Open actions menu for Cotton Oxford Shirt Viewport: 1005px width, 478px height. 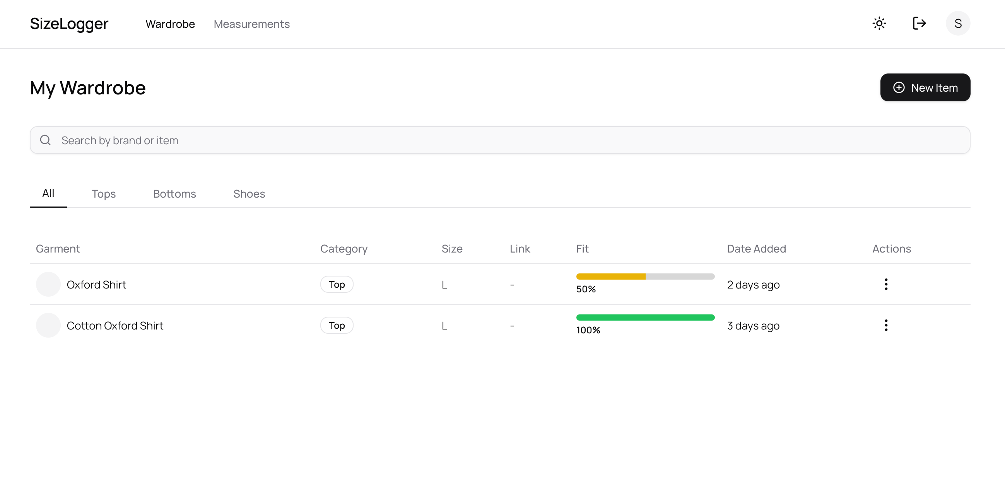885,325
